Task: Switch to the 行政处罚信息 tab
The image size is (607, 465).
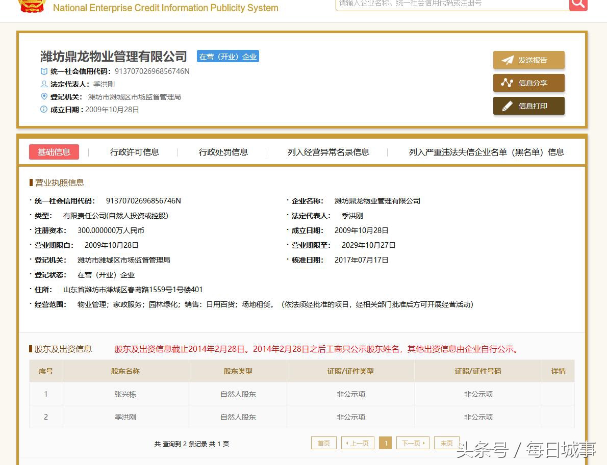Action: [x=223, y=152]
